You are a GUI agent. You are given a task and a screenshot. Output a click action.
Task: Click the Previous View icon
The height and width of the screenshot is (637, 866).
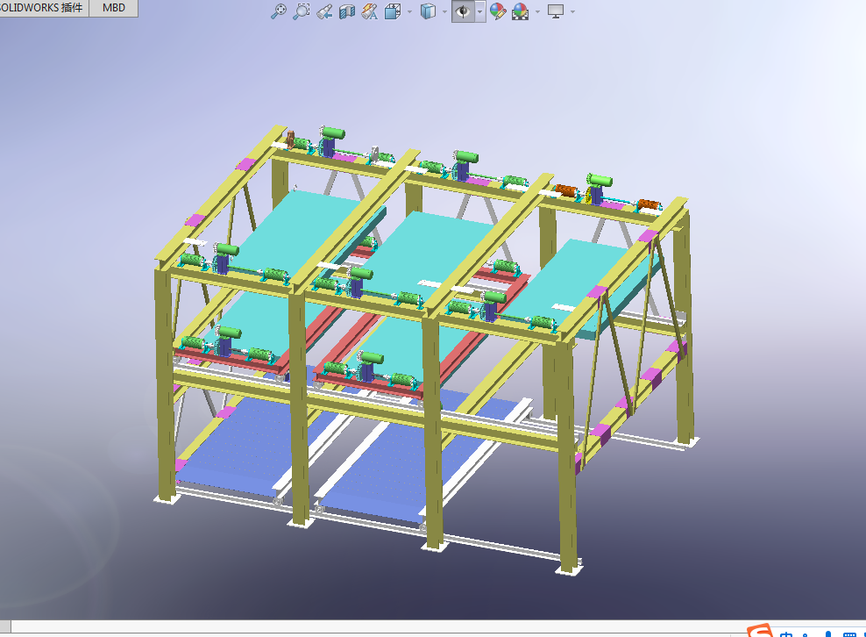pos(324,11)
